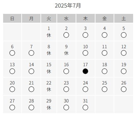Click the 休 mark on July 22
The image size is (135, 116).
coord(49,90)
